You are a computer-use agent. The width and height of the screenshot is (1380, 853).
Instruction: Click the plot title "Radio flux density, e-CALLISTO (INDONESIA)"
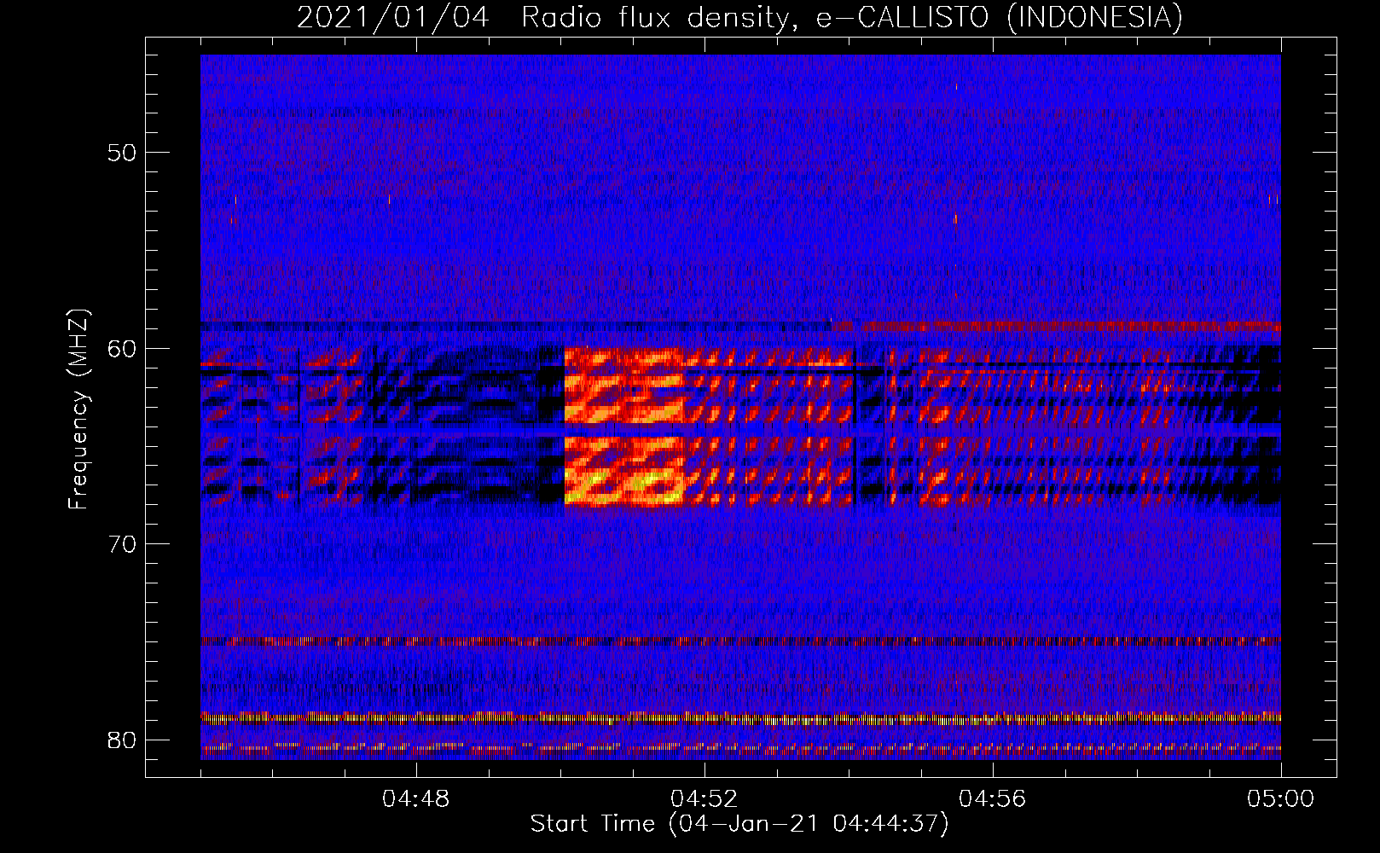[x=852, y=17]
